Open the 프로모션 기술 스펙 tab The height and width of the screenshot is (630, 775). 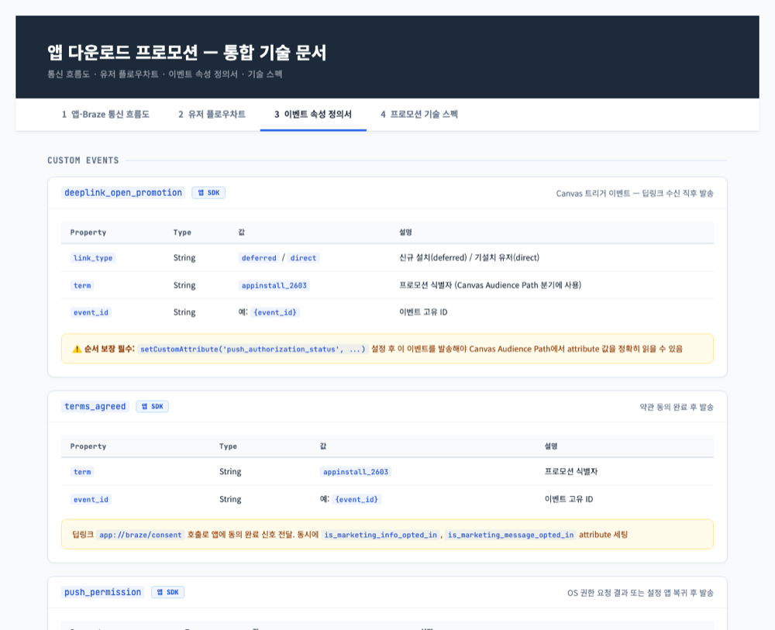pos(419,114)
